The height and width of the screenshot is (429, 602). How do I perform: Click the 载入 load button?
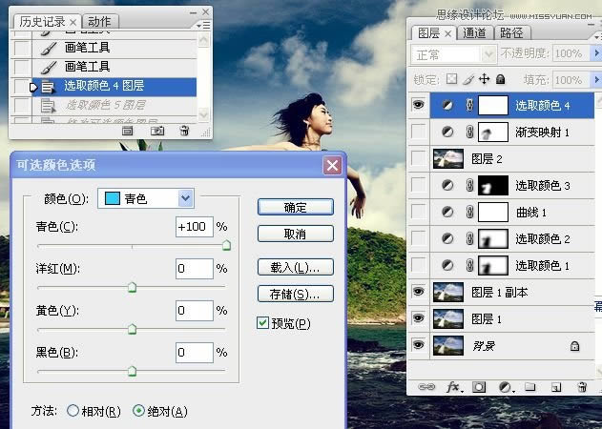295,267
